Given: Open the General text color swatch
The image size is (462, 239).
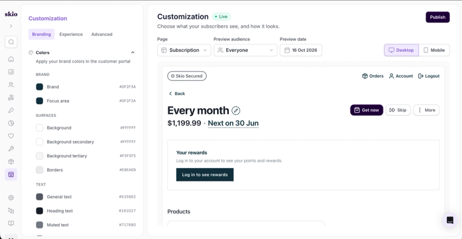Looking at the screenshot, I should point(39,196).
